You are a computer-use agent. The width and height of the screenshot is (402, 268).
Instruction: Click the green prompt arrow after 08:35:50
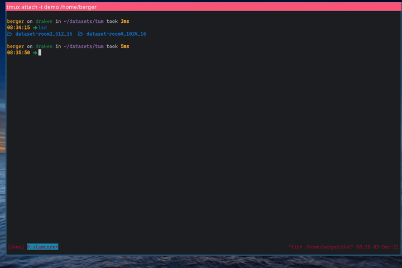[x=35, y=52]
